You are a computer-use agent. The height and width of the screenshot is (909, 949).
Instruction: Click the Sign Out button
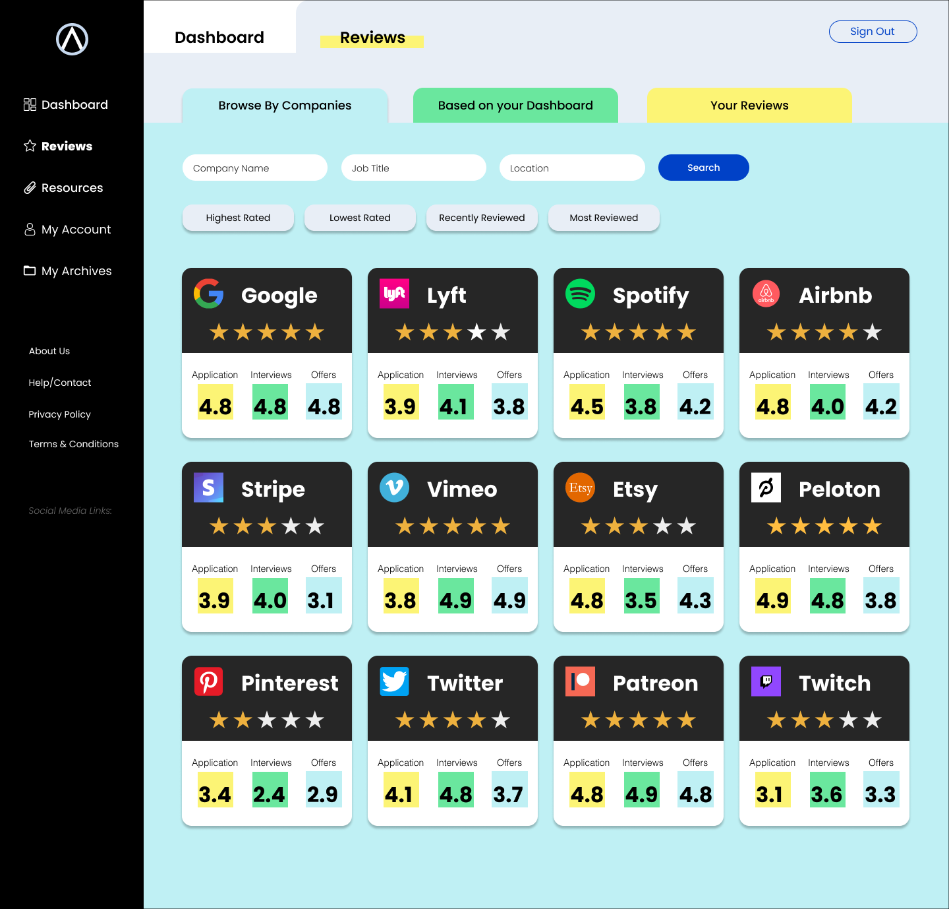coord(873,32)
